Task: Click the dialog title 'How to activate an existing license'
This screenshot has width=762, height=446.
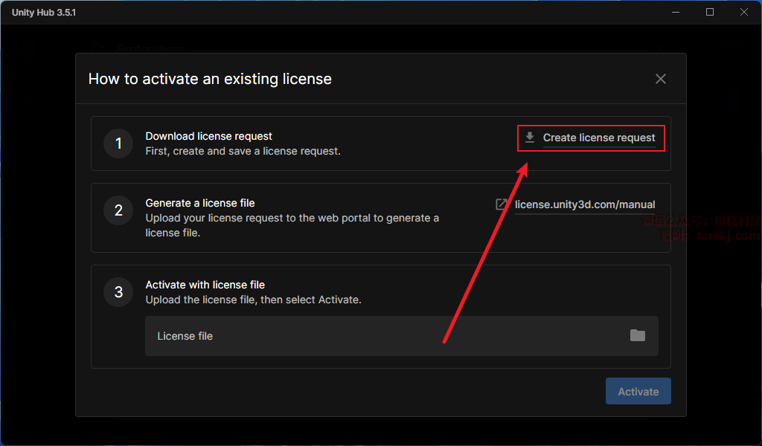Action: click(210, 79)
